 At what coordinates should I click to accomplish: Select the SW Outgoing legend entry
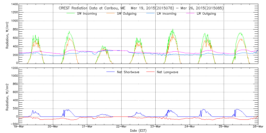pos(127,14)
